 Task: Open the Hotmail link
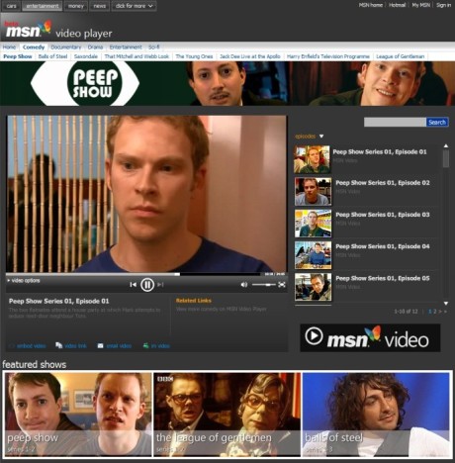tap(397, 5)
